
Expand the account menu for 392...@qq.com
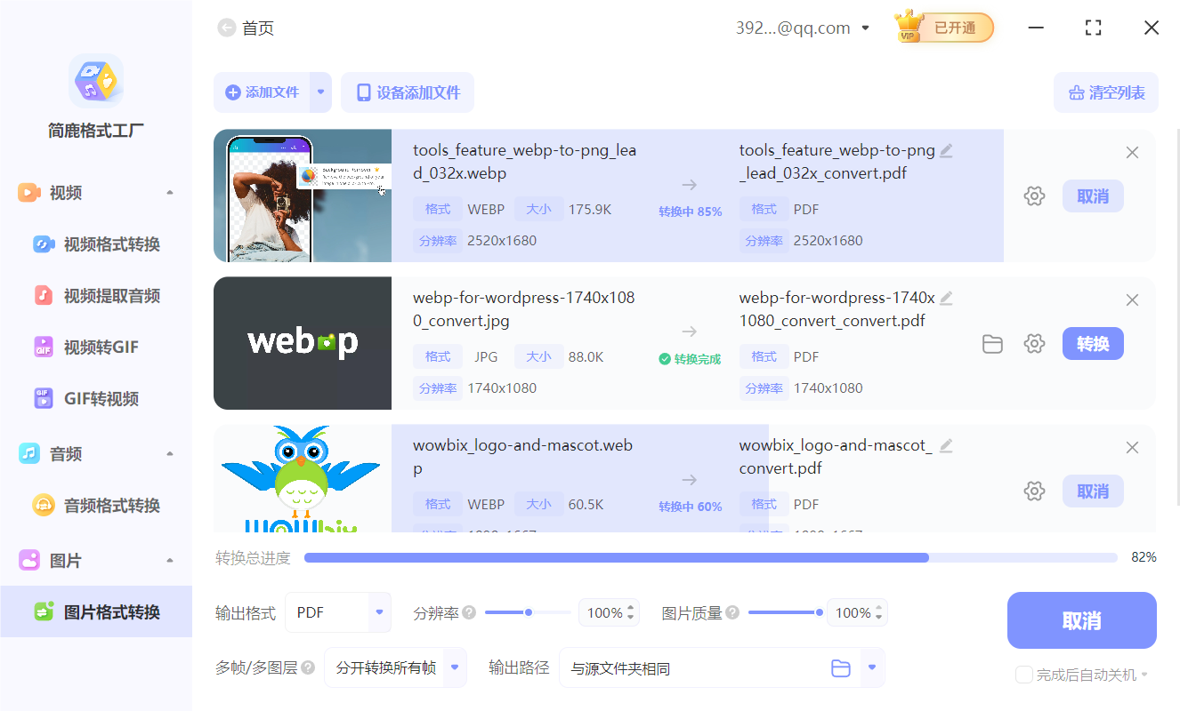click(865, 28)
